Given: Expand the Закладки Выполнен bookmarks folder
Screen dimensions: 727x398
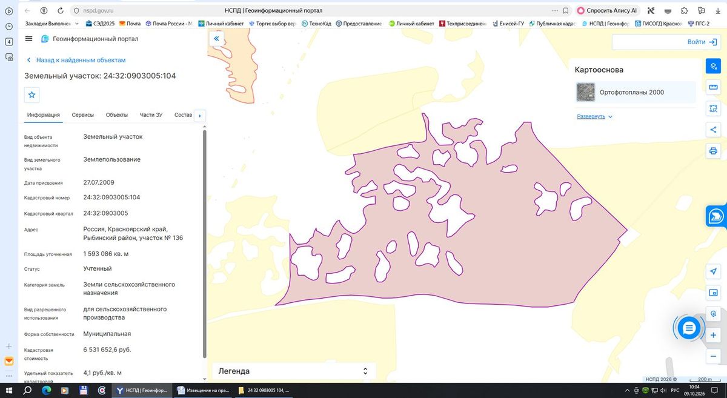Looking at the screenshot, I should click(x=51, y=24).
